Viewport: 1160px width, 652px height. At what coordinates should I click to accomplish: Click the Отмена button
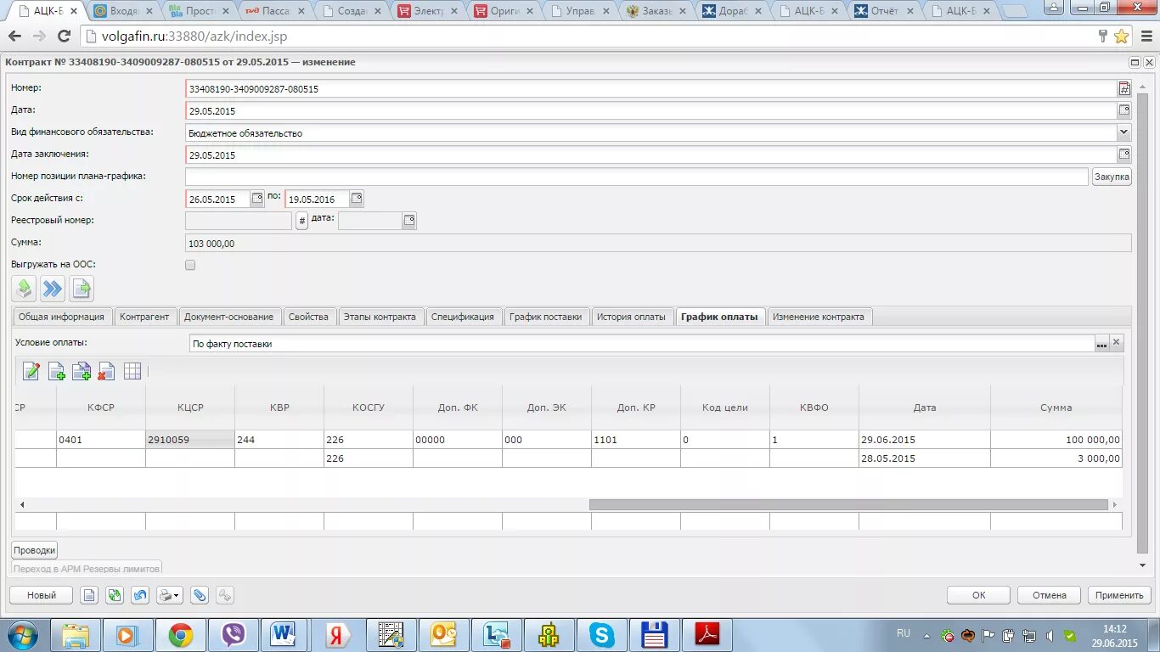pos(1050,595)
